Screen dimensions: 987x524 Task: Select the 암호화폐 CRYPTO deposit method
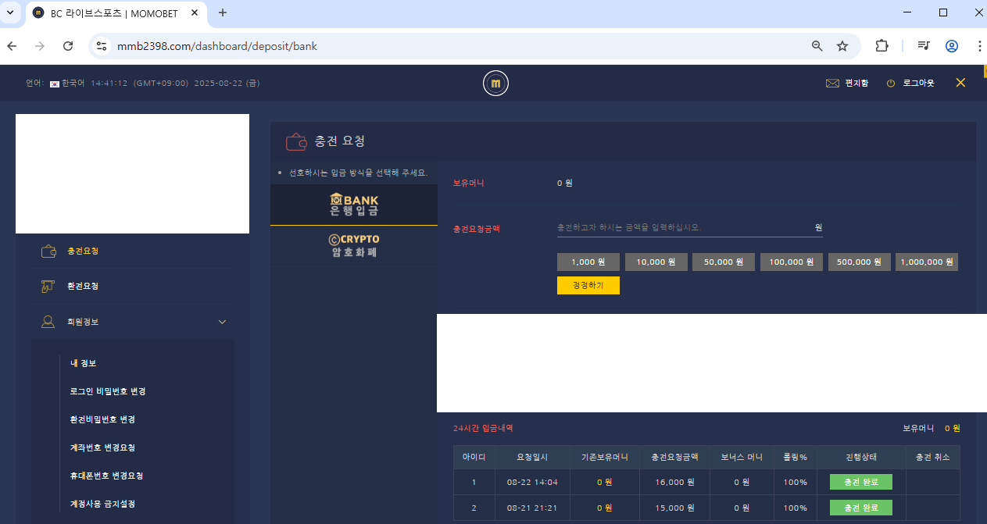[x=354, y=245]
